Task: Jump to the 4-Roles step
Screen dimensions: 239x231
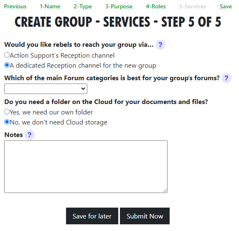Action: tap(156, 6)
